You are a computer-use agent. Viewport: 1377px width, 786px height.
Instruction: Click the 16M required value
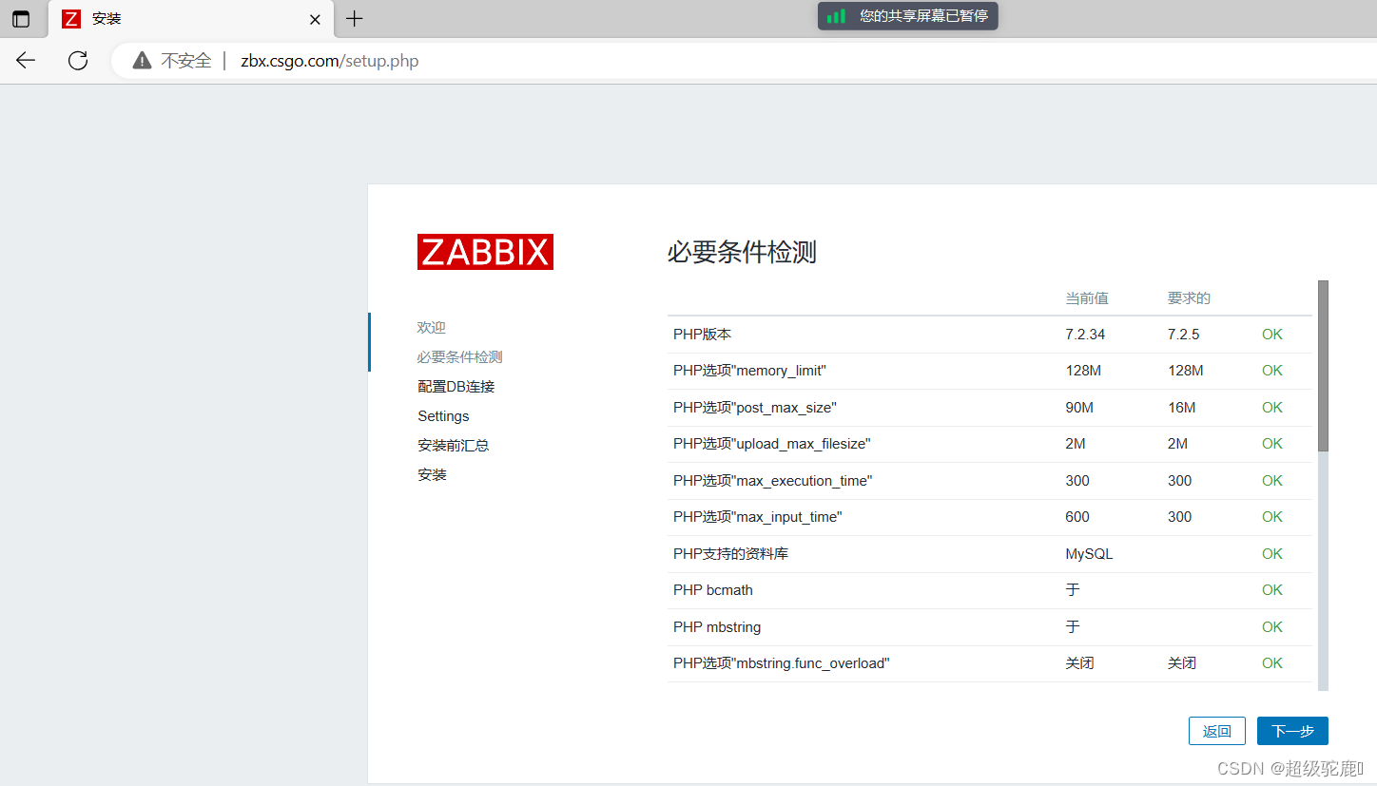1182,408
